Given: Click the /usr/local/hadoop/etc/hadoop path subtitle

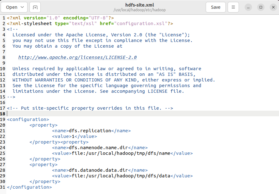Looking at the screenshot, I should click(x=140, y=10).
